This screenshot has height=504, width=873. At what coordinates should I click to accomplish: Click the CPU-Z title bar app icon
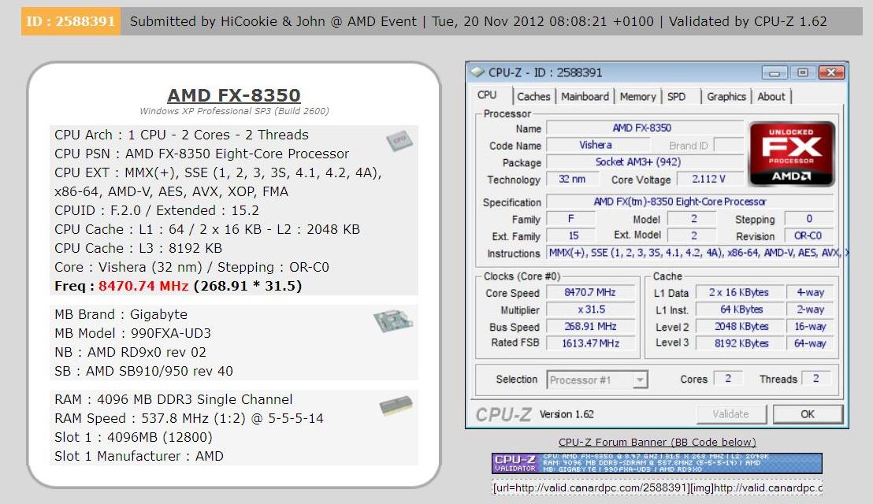coord(477,72)
